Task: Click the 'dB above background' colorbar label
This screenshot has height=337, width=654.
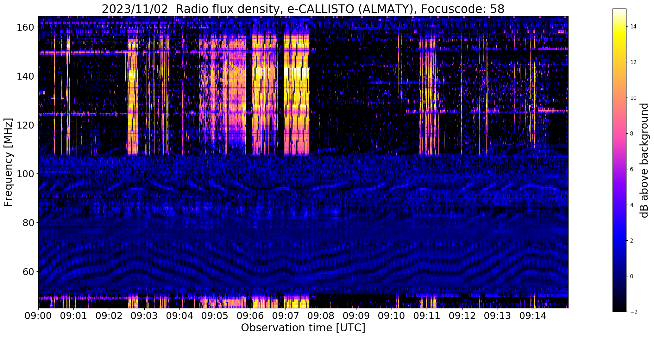Action: [x=644, y=160]
